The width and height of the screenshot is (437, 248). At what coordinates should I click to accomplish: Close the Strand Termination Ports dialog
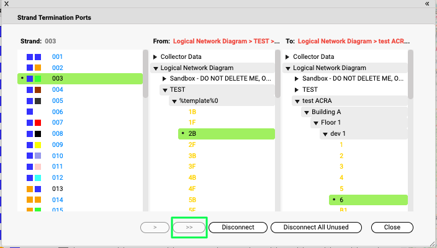tap(392, 228)
